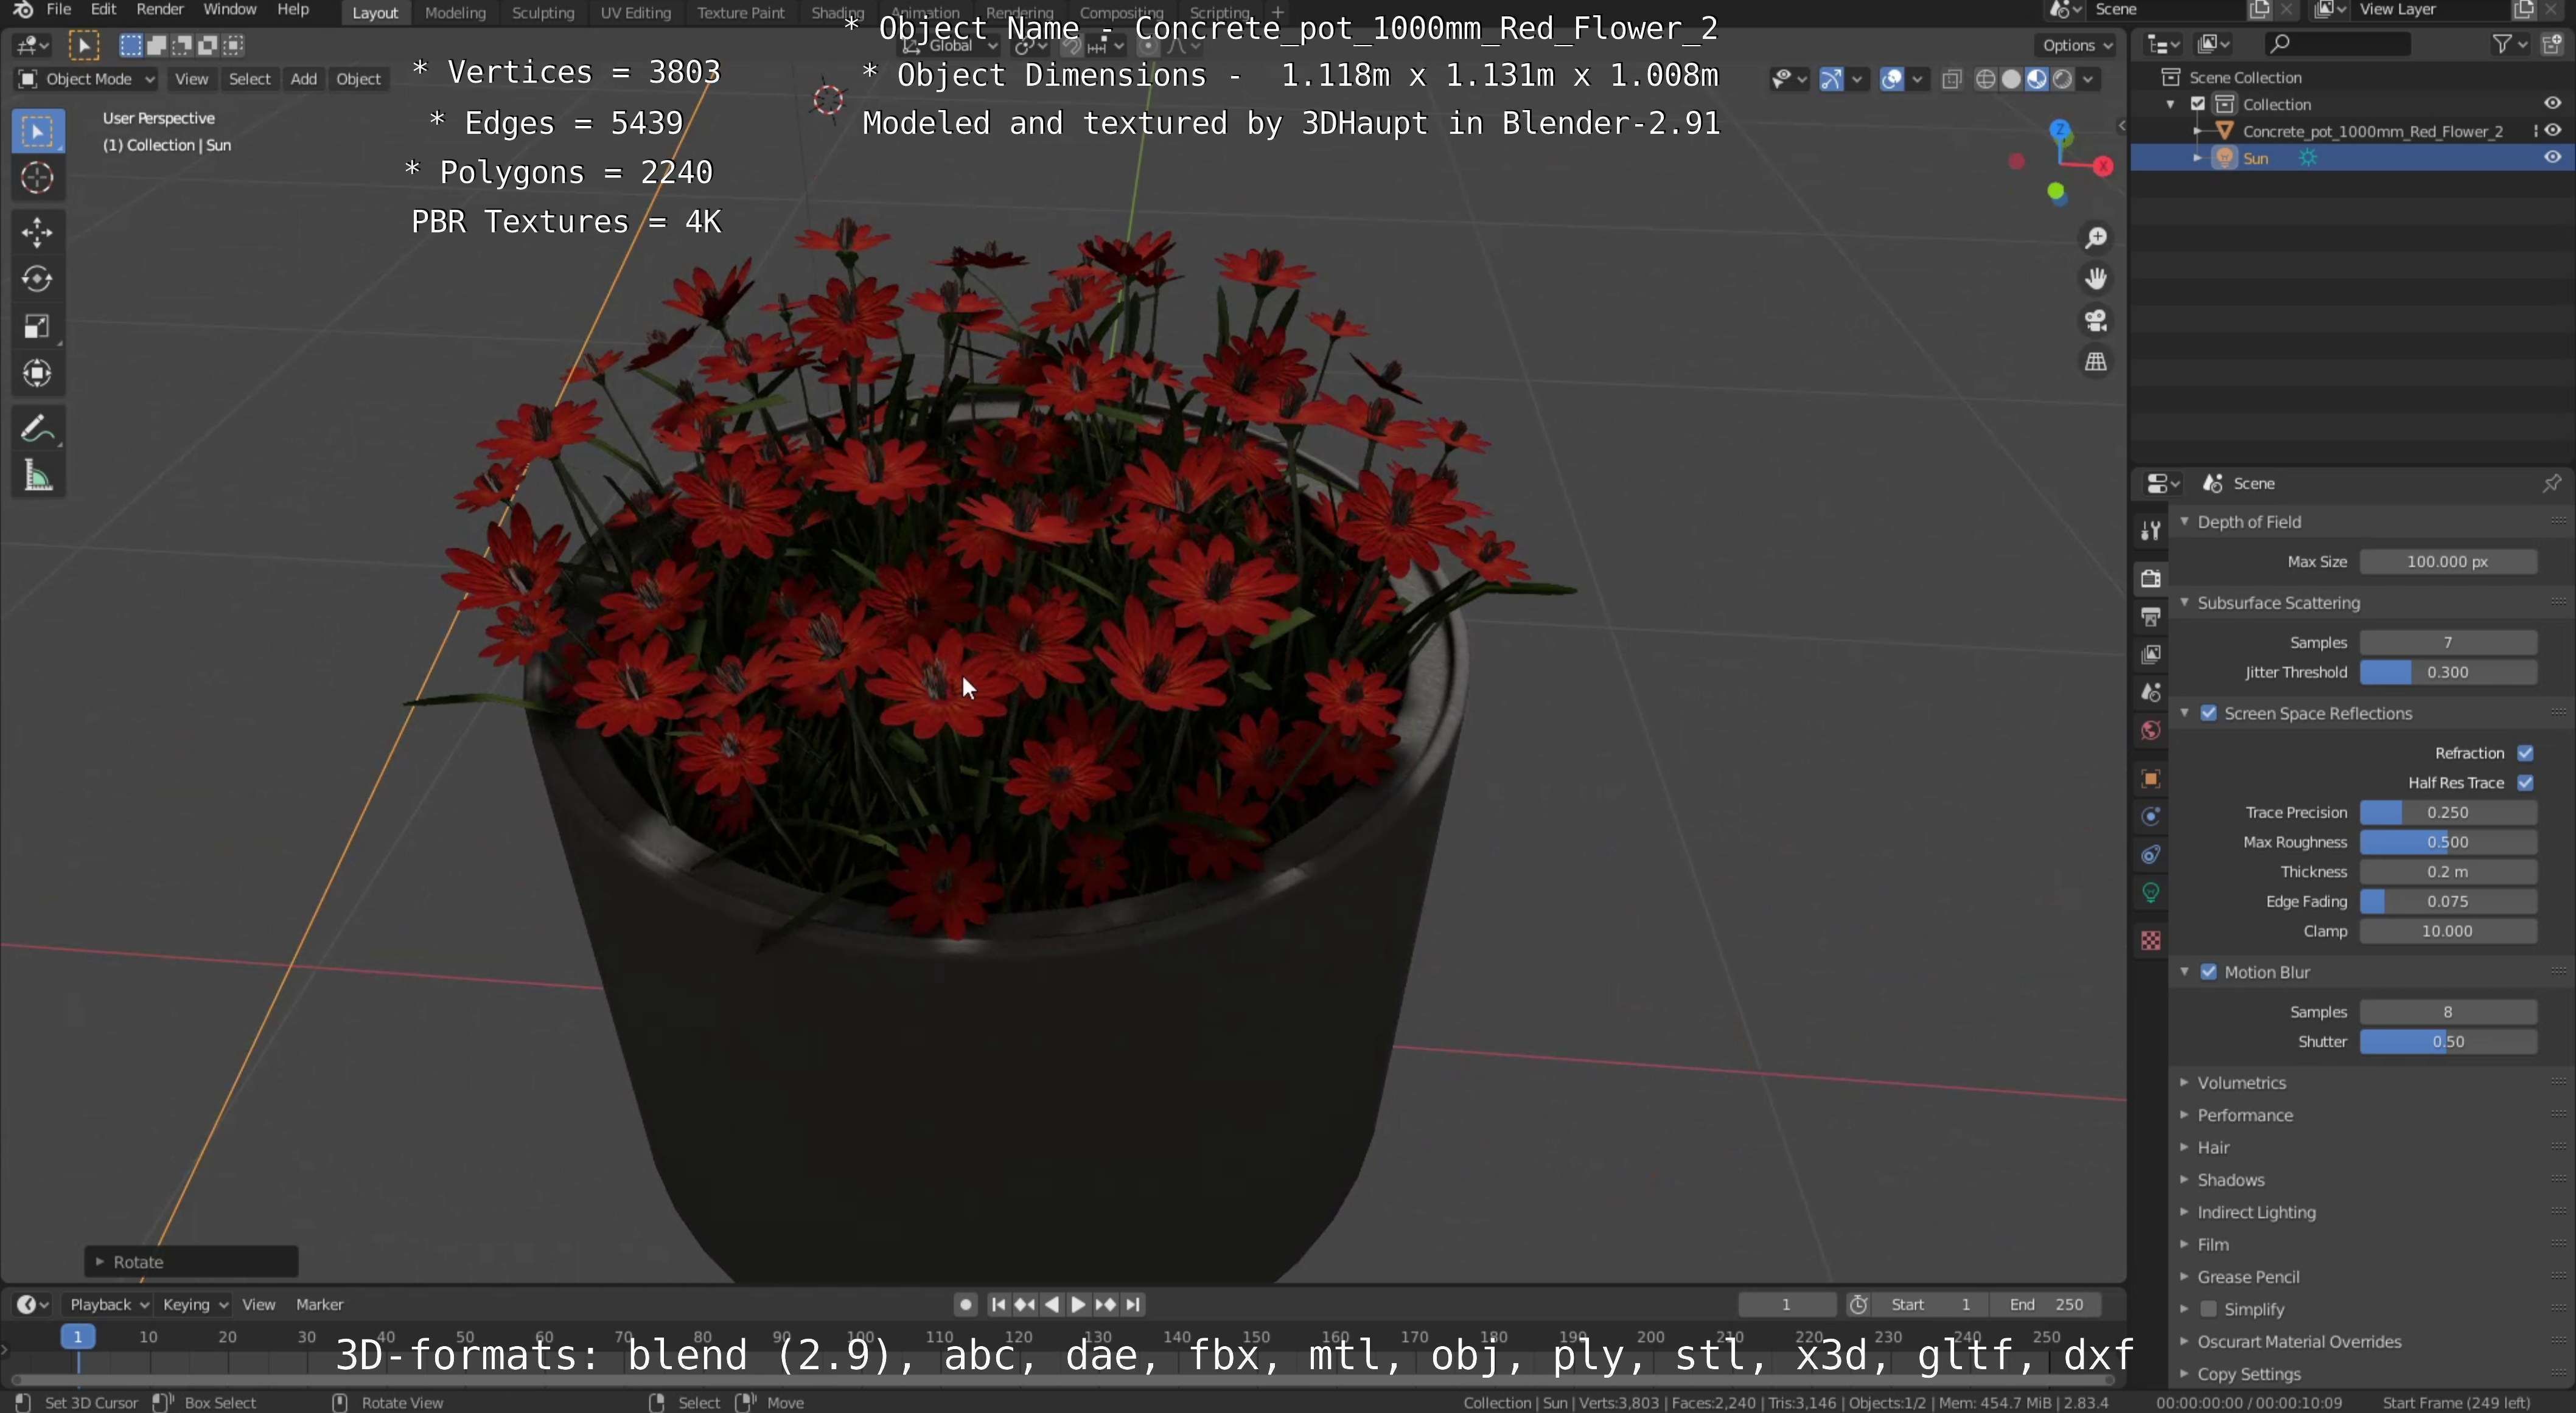Disable Motion Blur checkbox
The image size is (2576, 1413).
pyautogui.click(x=2209, y=972)
